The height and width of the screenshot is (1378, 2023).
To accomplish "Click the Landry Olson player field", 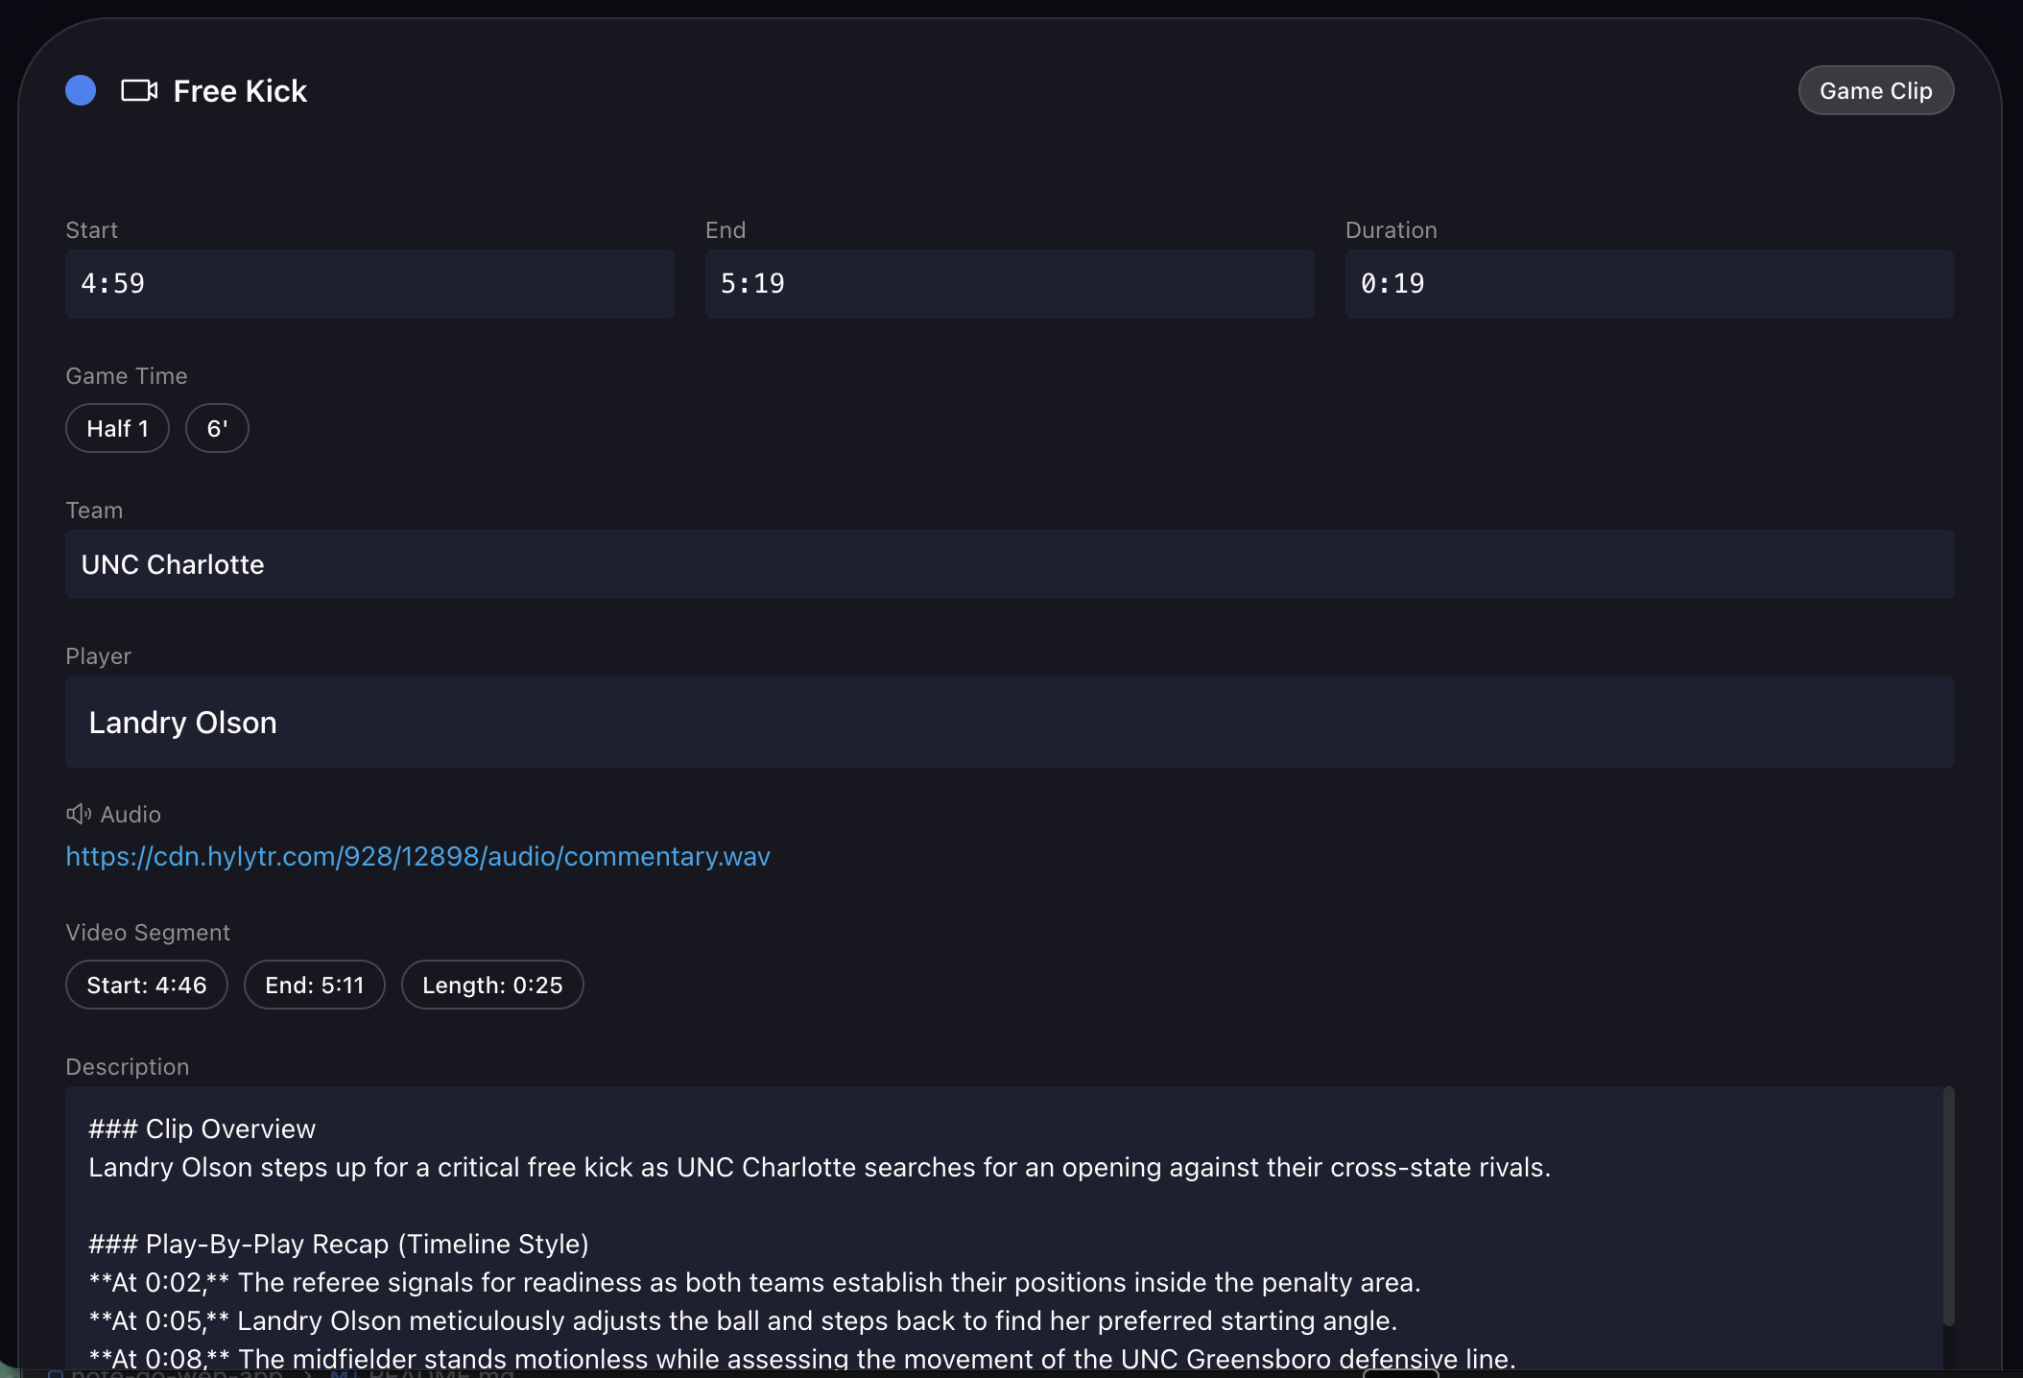I will (1009, 723).
